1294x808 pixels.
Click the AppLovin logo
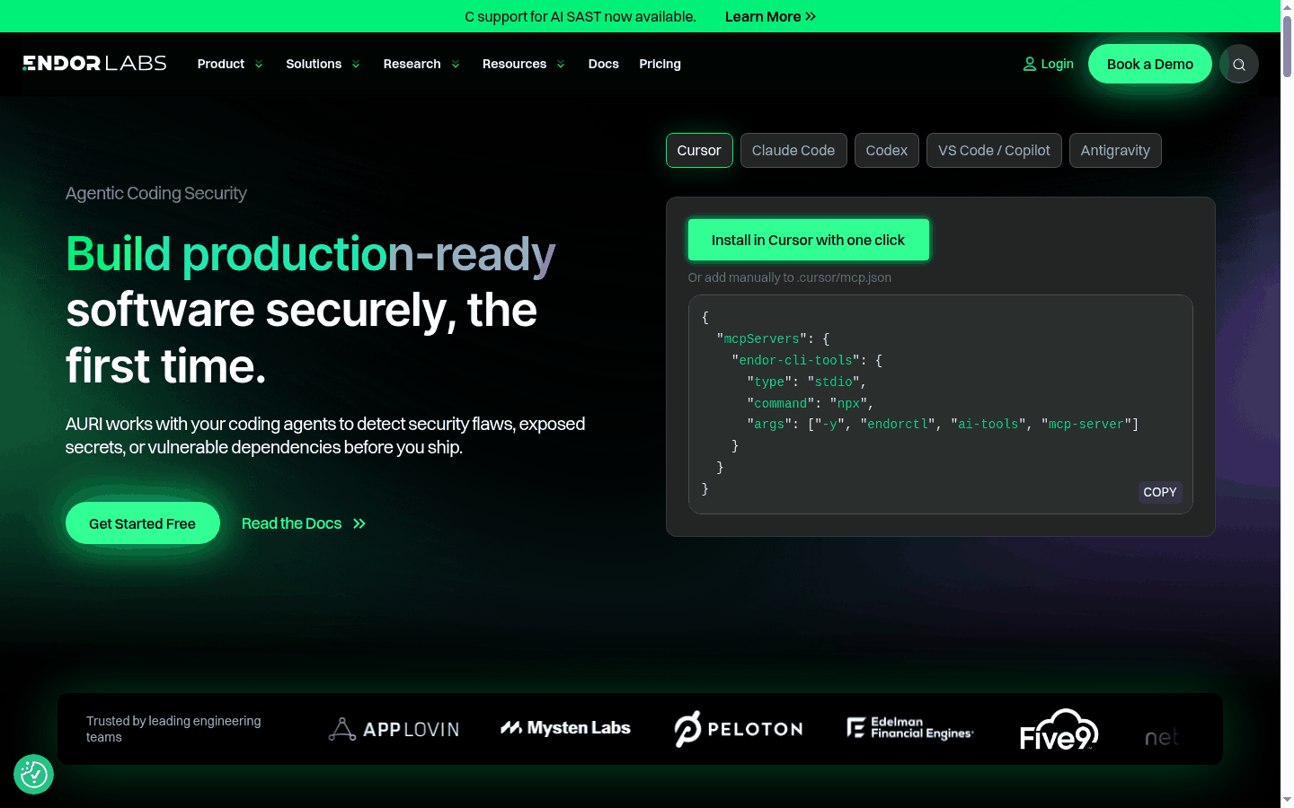pyautogui.click(x=394, y=729)
